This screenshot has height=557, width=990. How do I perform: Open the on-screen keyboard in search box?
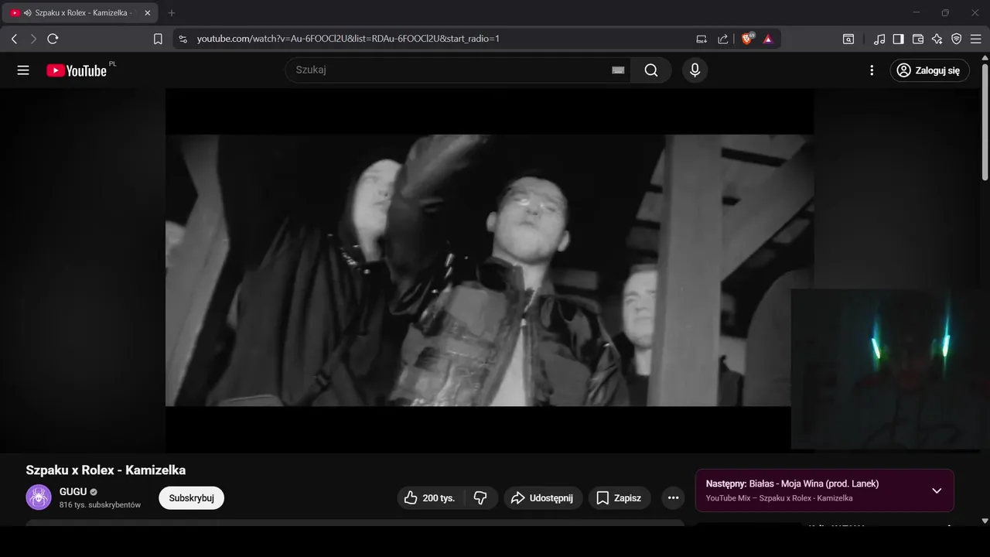click(618, 70)
